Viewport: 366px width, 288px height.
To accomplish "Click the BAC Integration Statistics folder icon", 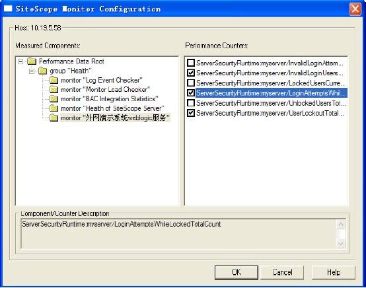I will 54,99.
